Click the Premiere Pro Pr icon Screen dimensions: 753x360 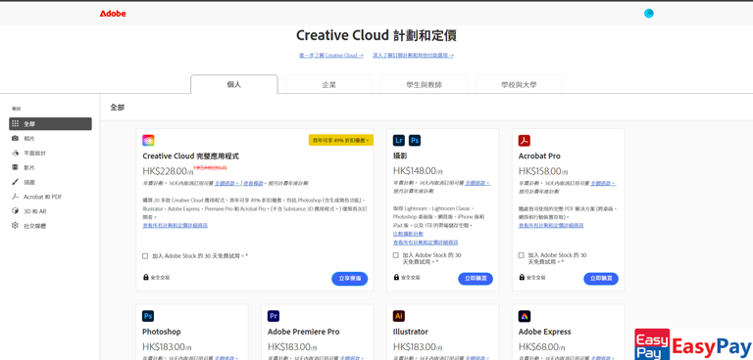click(274, 316)
